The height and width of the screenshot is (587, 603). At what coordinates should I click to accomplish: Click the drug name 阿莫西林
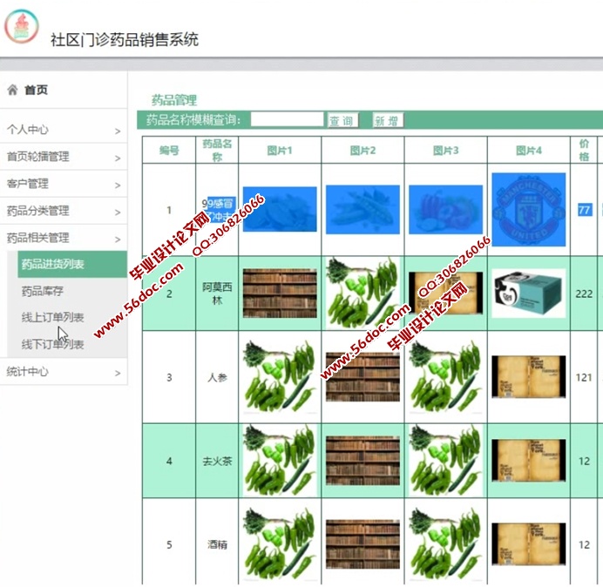pos(217,293)
